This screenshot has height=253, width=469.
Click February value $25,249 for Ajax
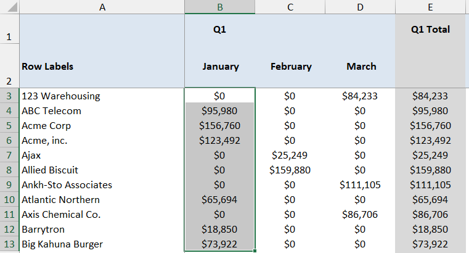click(x=290, y=155)
